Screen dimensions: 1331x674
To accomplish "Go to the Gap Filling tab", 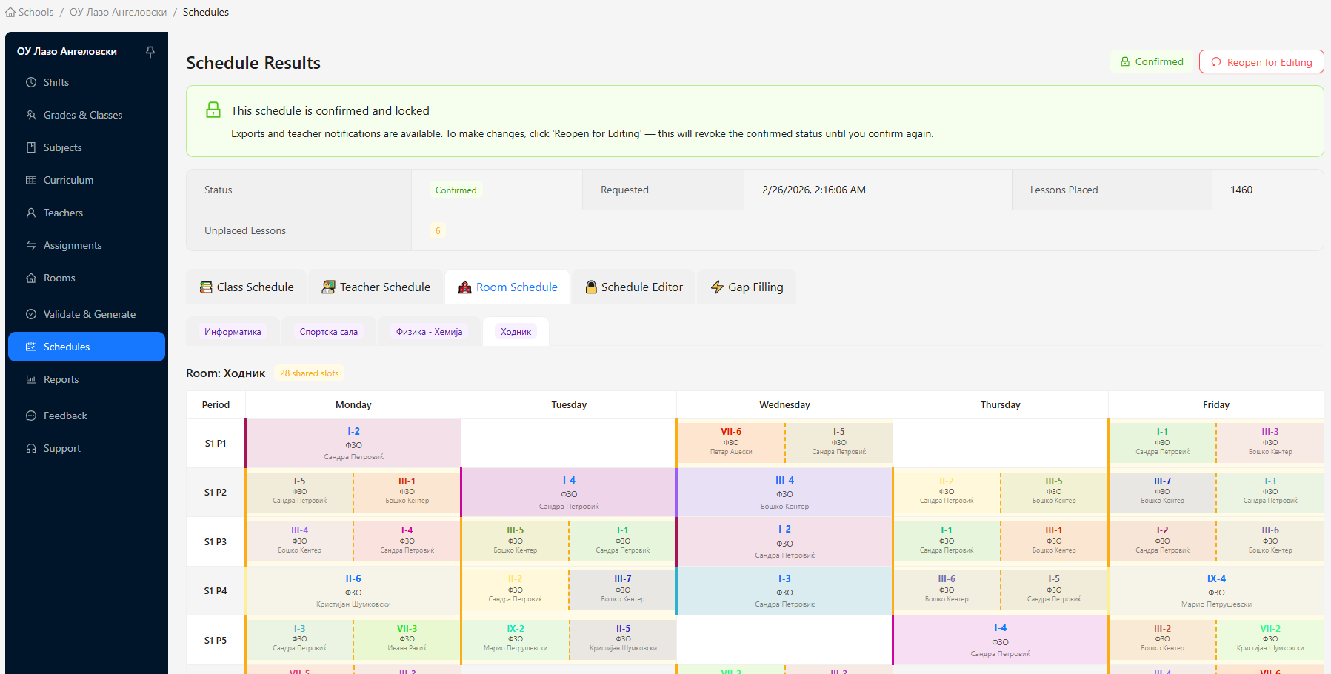I will click(x=747, y=287).
